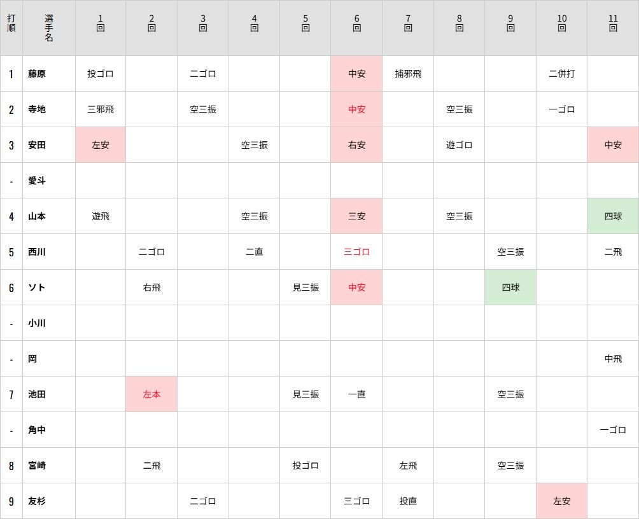Viewport: 639px width, 519px height.
Task: Click 山本's green 四球 cell in inning 11
Action: pyautogui.click(x=613, y=216)
